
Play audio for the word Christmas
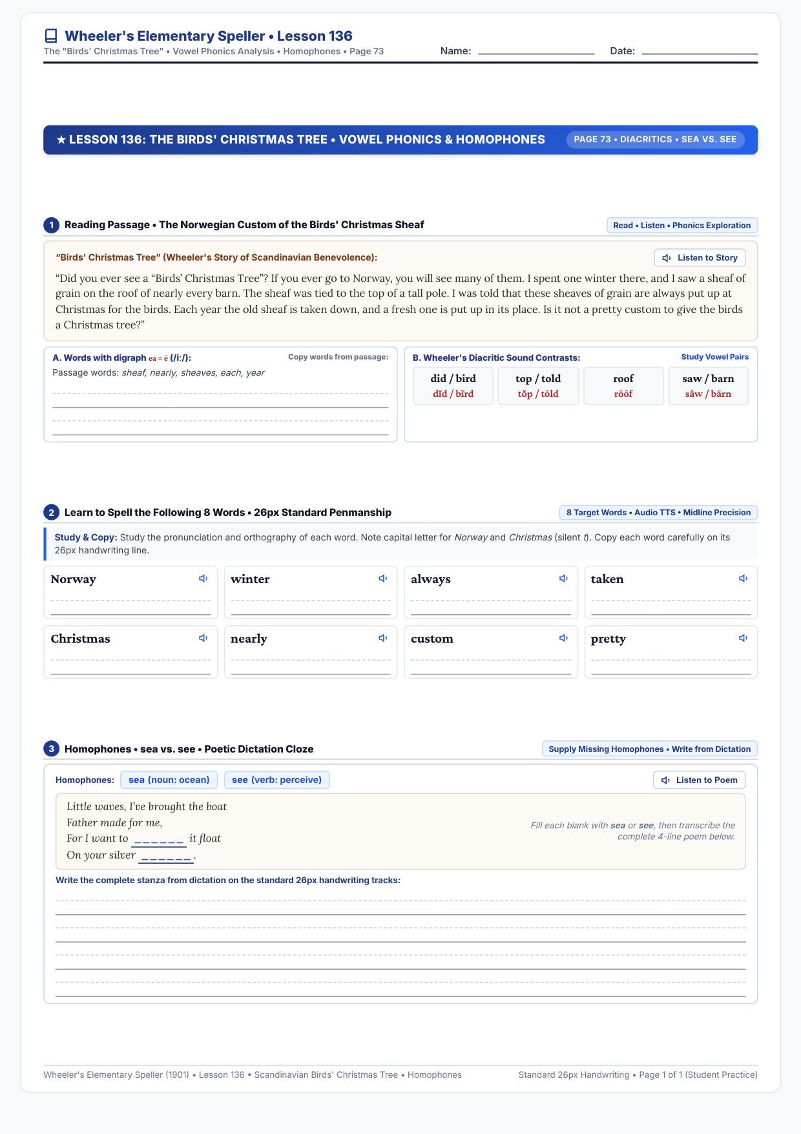click(x=203, y=638)
